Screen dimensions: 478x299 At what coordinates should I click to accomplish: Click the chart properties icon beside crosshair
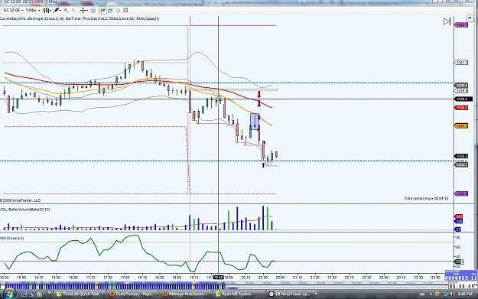click(93, 11)
